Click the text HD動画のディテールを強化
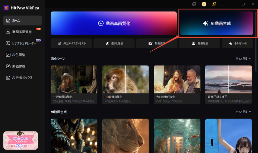 (x=118, y=101)
